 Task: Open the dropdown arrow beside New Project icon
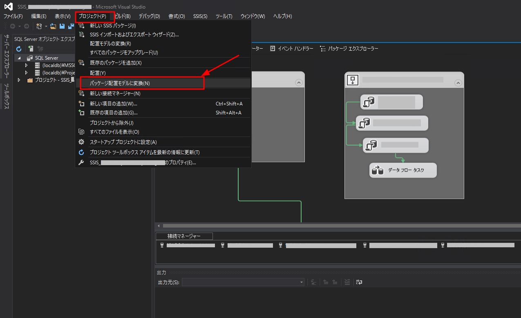[46, 26]
